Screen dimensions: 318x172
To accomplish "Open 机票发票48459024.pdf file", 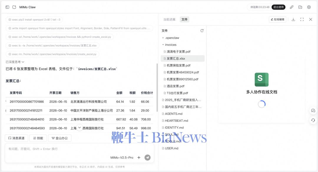I will 183,72.
